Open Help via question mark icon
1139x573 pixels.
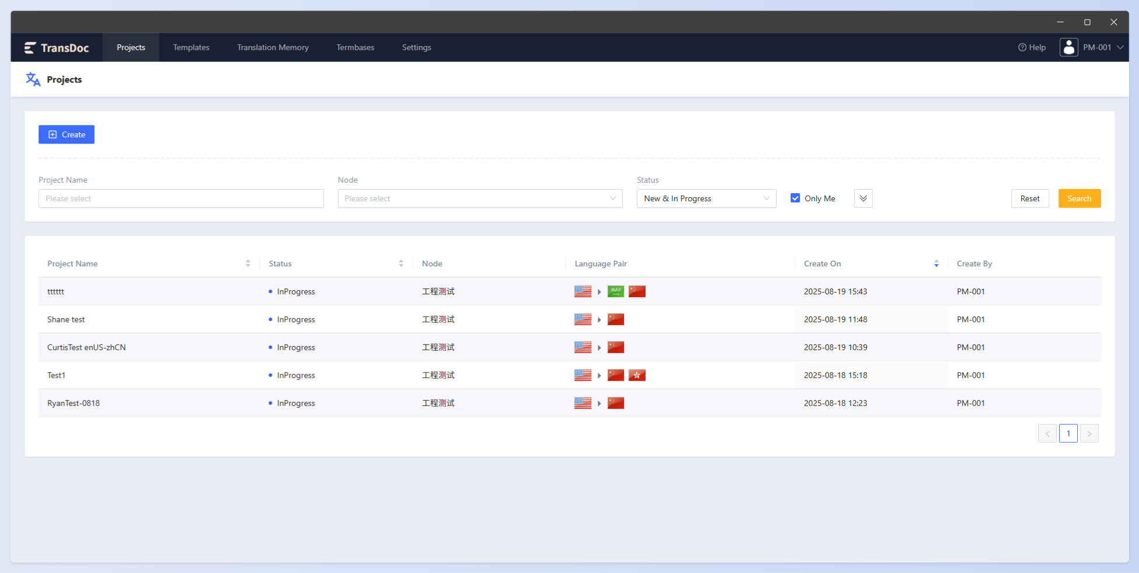pos(1022,48)
